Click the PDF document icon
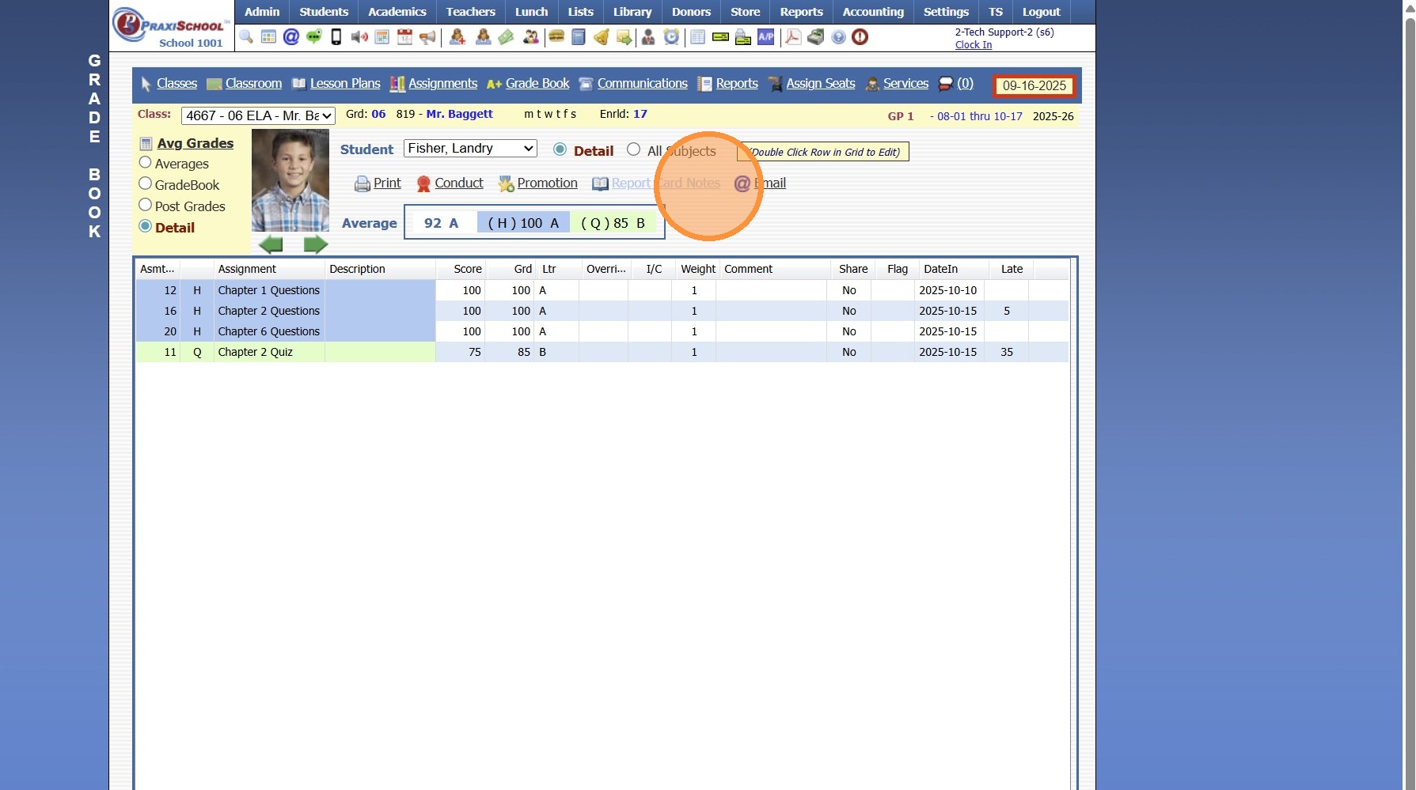1416x790 pixels. pyautogui.click(x=793, y=37)
